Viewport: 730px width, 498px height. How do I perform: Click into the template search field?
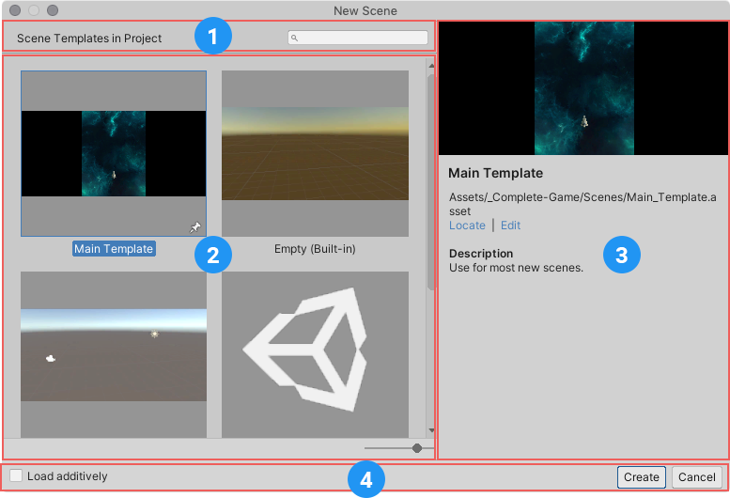pos(362,39)
